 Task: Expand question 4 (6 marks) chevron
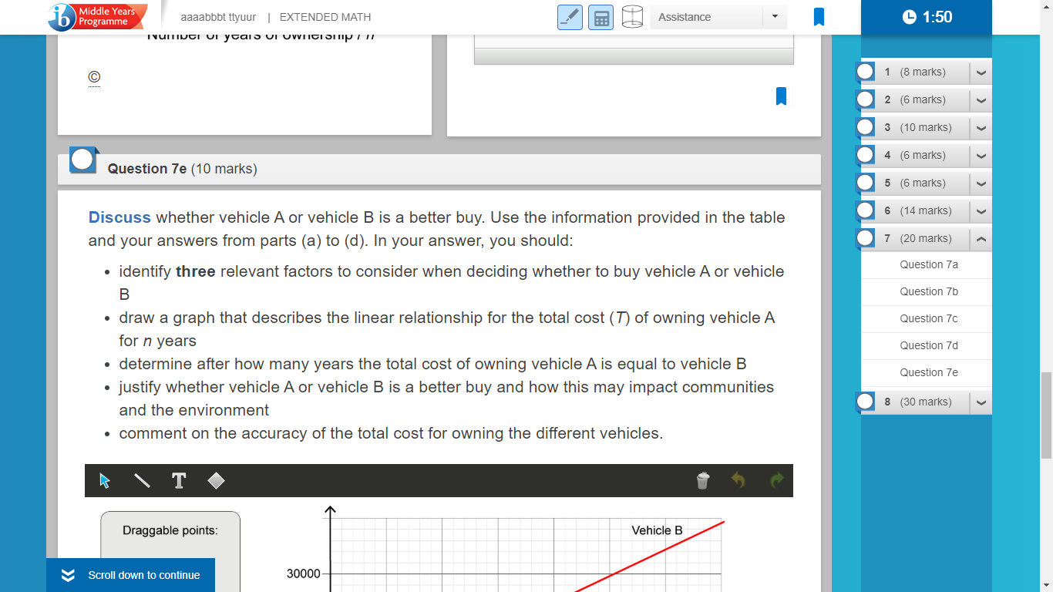click(x=981, y=155)
